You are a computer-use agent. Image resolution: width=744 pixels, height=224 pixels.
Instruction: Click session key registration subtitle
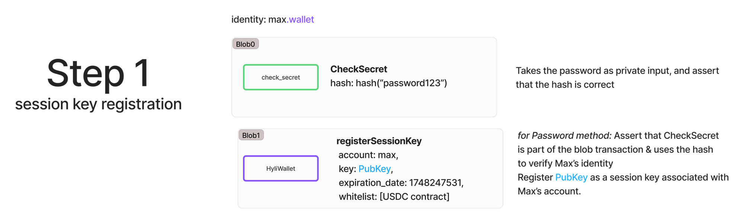coord(99,104)
